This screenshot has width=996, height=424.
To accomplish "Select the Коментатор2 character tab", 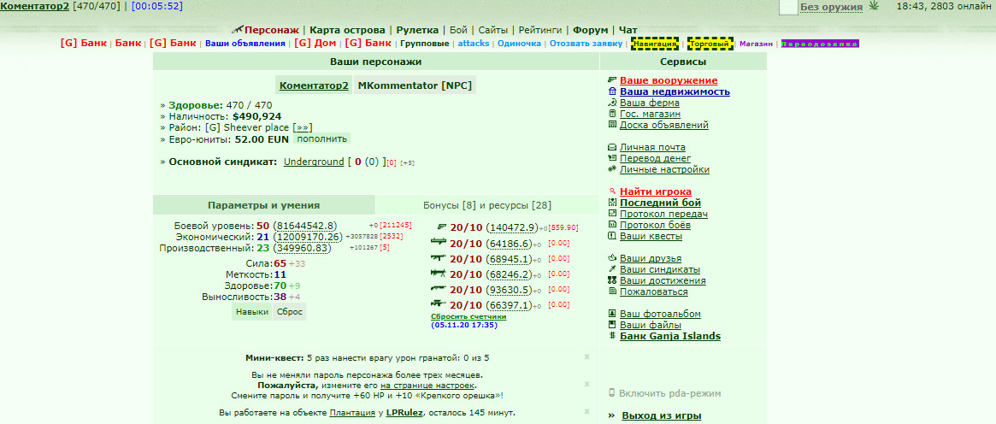I will click(314, 85).
